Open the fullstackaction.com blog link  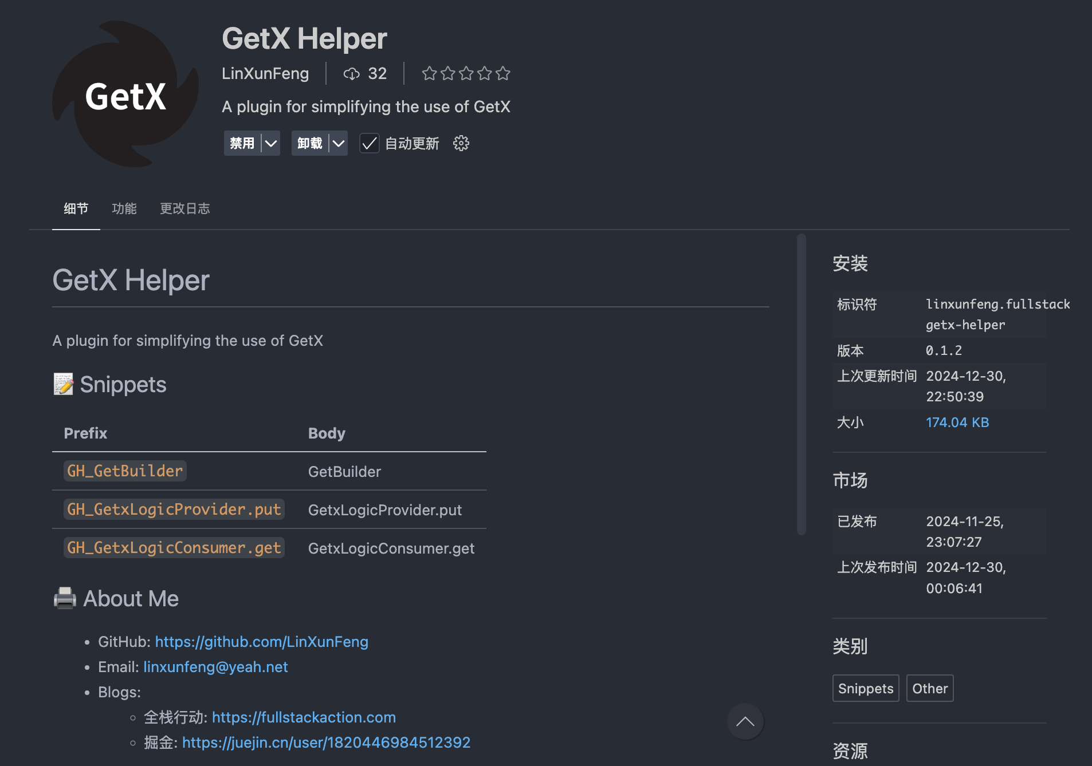(304, 717)
